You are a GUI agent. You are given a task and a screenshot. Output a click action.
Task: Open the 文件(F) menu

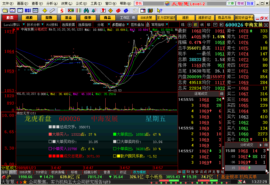pyautogui.click(x=8, y=4)
